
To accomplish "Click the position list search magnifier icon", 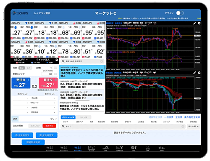I will pyautogui.click(x=63, y=127).
